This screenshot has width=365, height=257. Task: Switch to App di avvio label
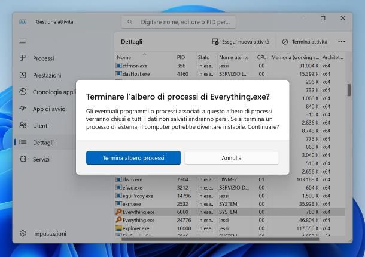[x=49, y=109]
